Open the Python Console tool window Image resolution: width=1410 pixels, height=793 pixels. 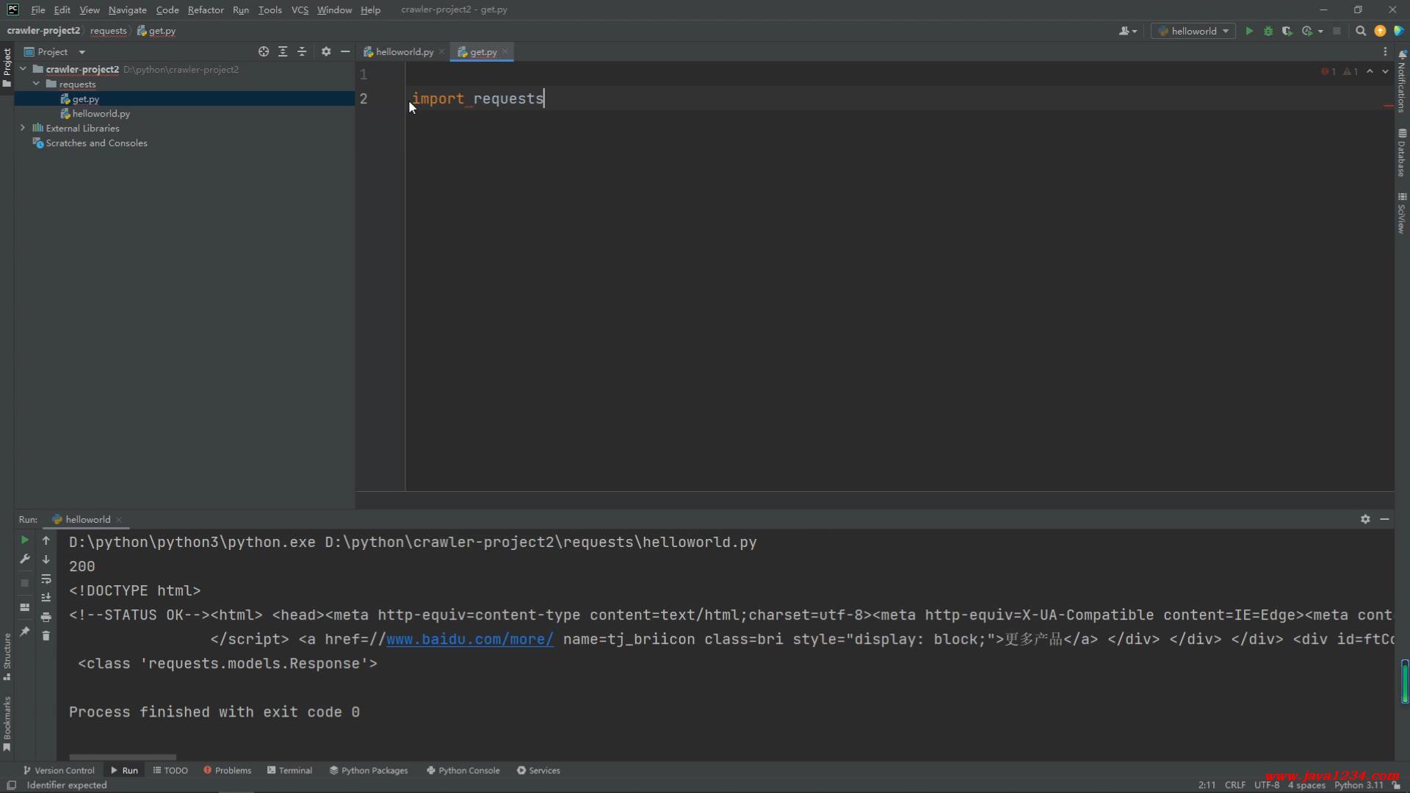pyautogui.click(x=463, y=770)
